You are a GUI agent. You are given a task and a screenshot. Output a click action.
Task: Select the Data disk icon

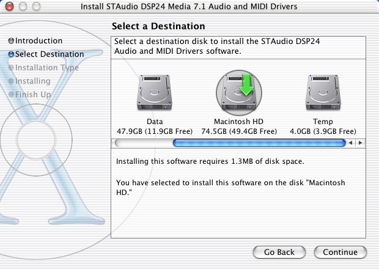pyautogui.click(x=155, y=92)
